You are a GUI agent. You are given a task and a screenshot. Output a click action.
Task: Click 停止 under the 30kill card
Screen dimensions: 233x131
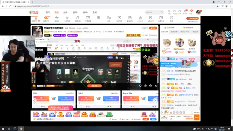tap(88, 107)
